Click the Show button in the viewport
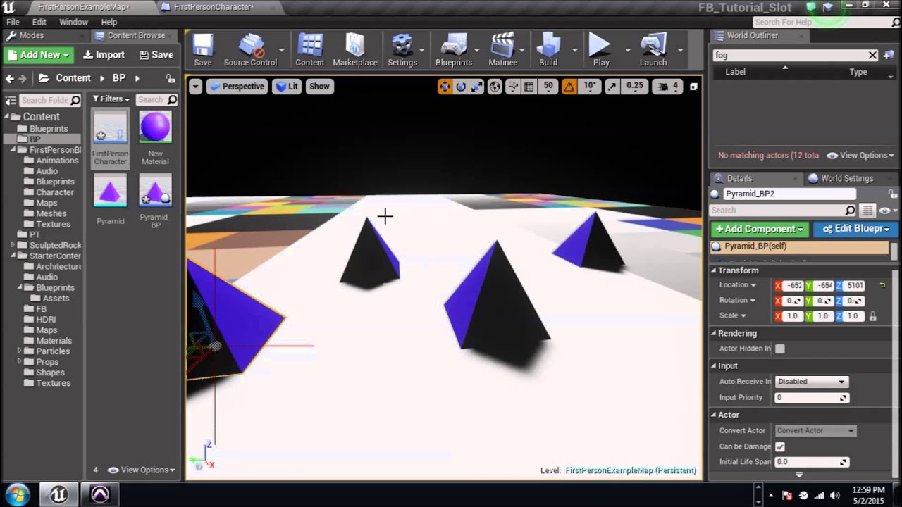The image size is (902, 507). (319, 87)
